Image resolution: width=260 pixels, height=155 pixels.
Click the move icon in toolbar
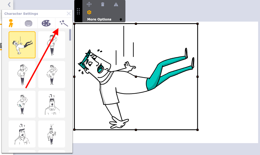[89, 4]
